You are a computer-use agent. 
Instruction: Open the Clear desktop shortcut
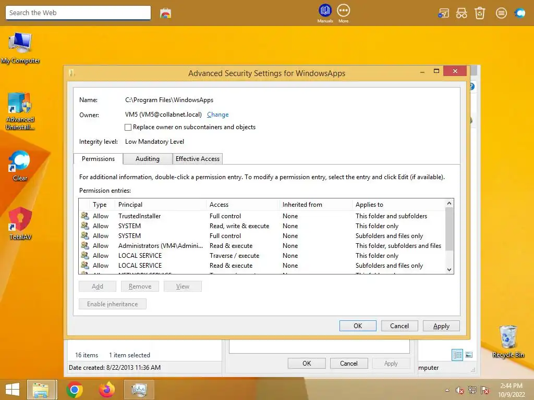click(x=20, y=166)
